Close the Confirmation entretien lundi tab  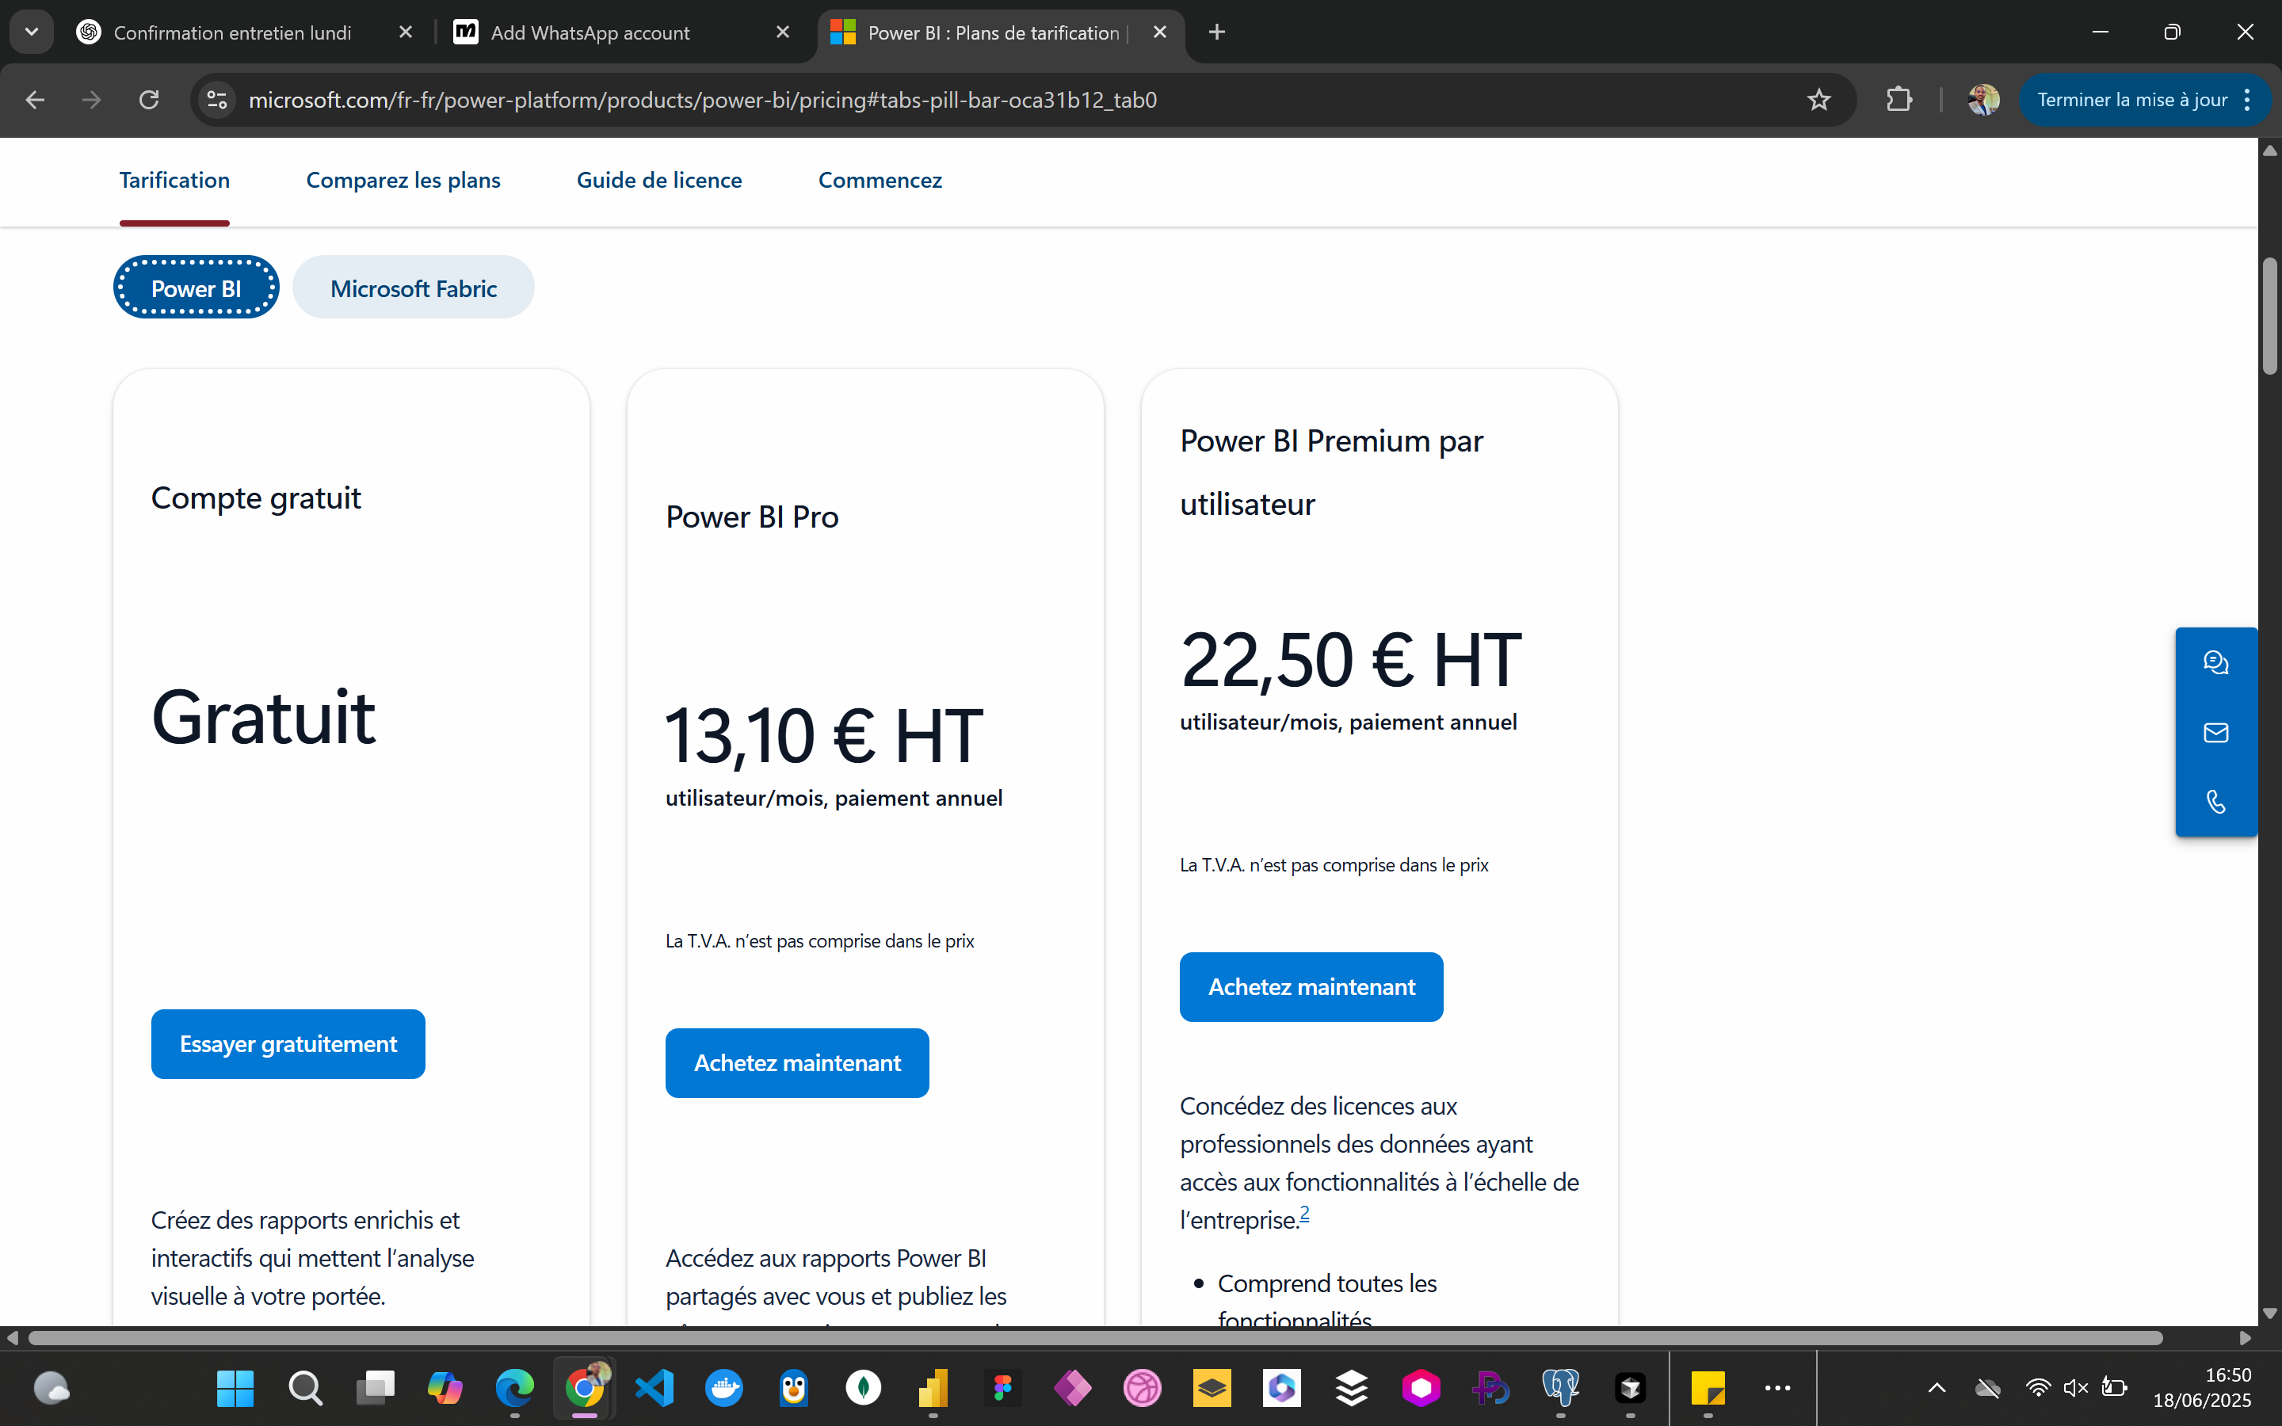[x=406, y=32]
